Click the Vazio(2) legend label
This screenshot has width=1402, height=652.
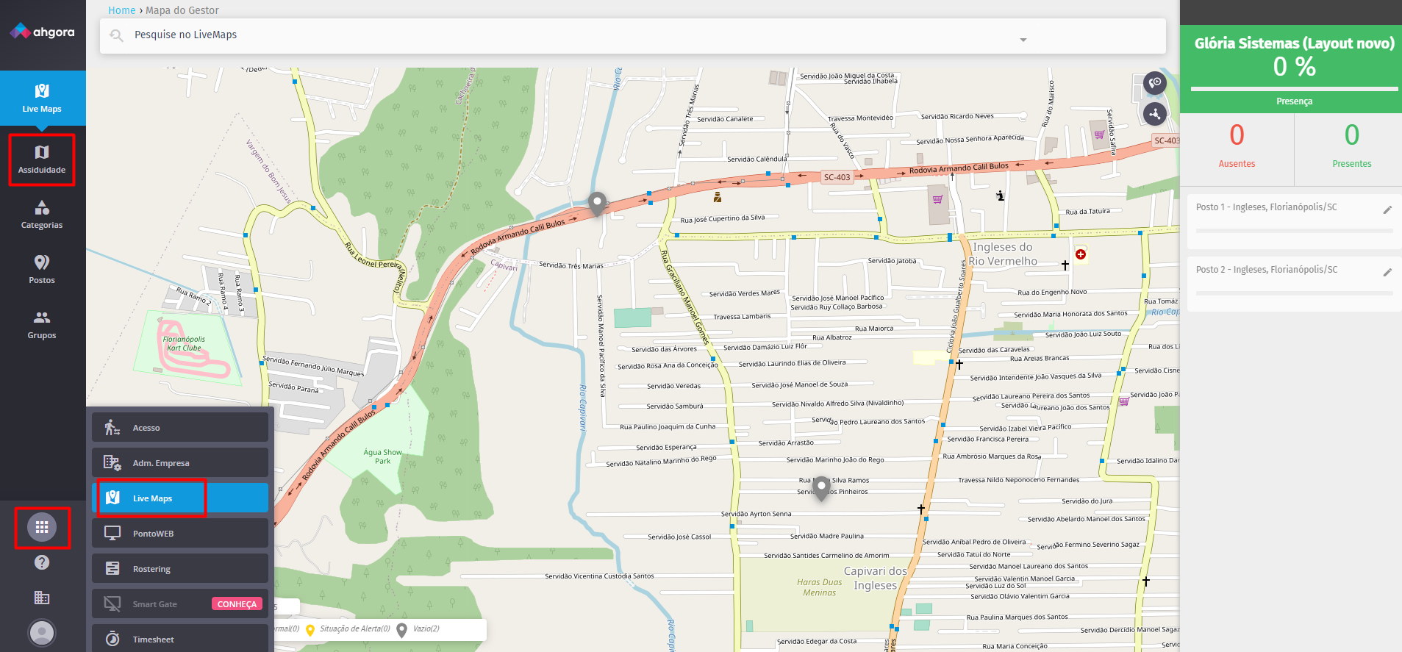(x=426, y=629)
